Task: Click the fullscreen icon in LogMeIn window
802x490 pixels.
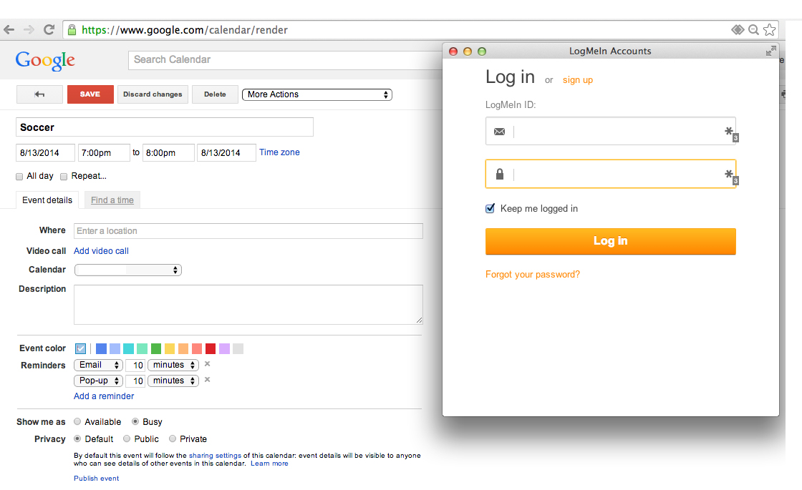Action: click(x=770, y=51)
